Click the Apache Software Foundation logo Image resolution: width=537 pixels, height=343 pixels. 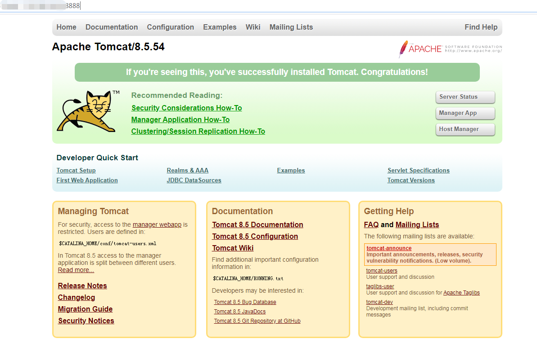pyautogui.click(x=450, y=49)
